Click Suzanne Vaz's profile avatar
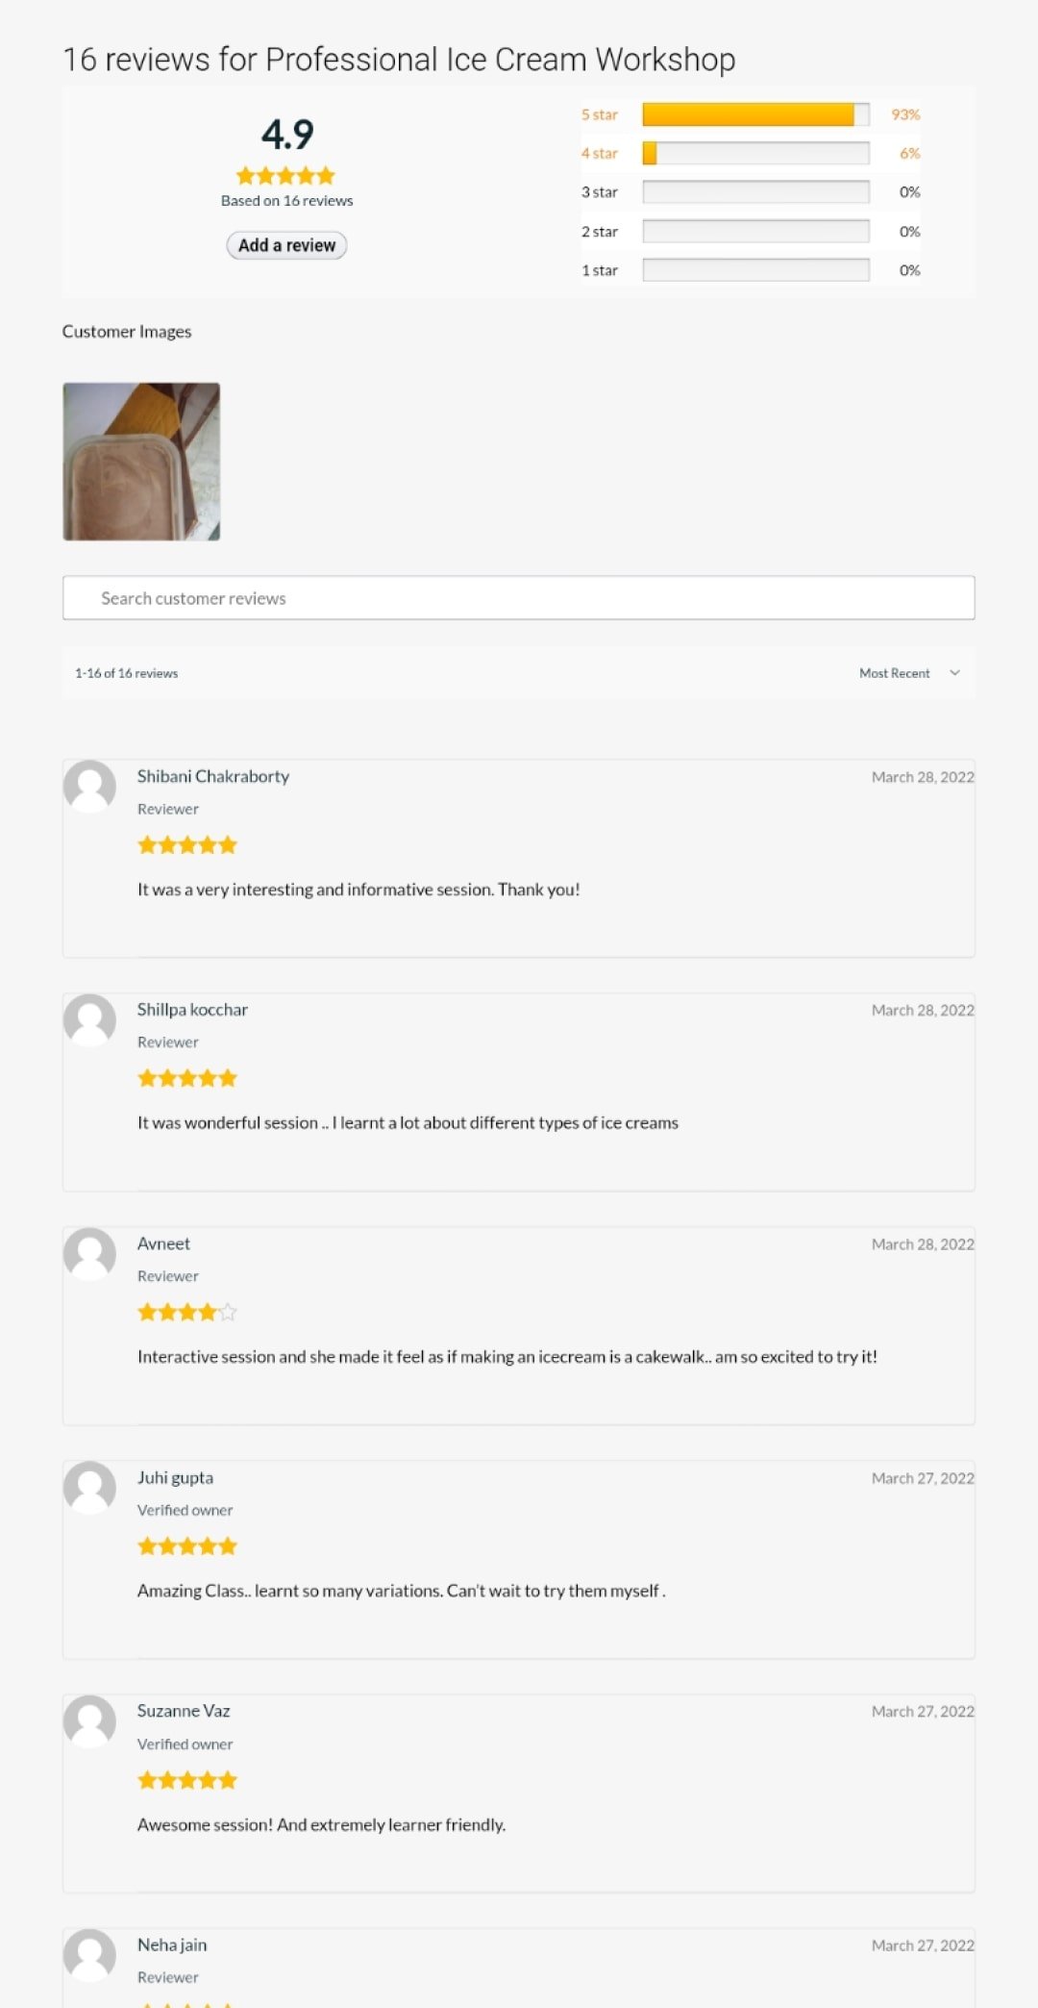1038x2008 pixels. tap(89, 1720)
